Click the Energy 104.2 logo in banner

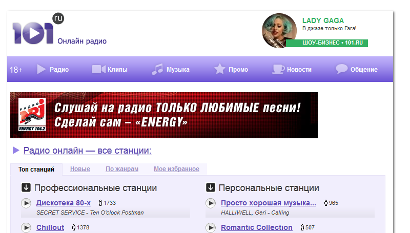pos(32,114)
